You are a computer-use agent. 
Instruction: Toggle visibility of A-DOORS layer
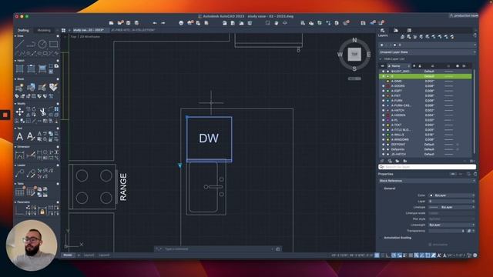click(383, 85)
